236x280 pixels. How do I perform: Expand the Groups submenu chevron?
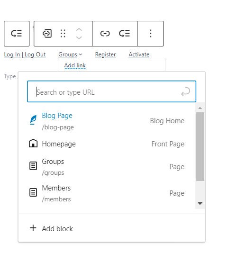point(81,54)
